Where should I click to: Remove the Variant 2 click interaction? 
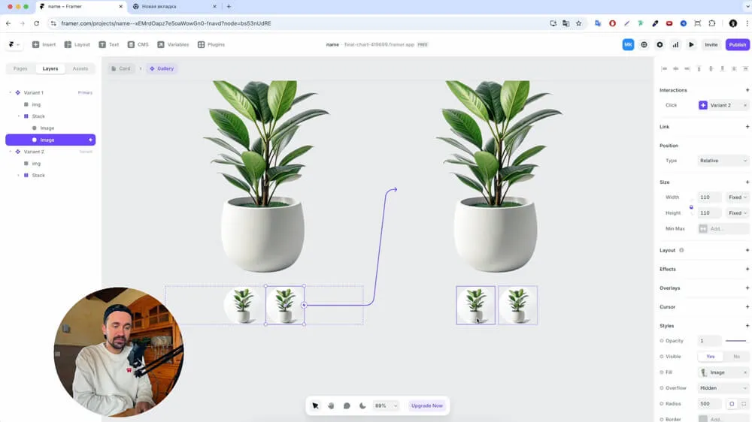pos(744,105)
